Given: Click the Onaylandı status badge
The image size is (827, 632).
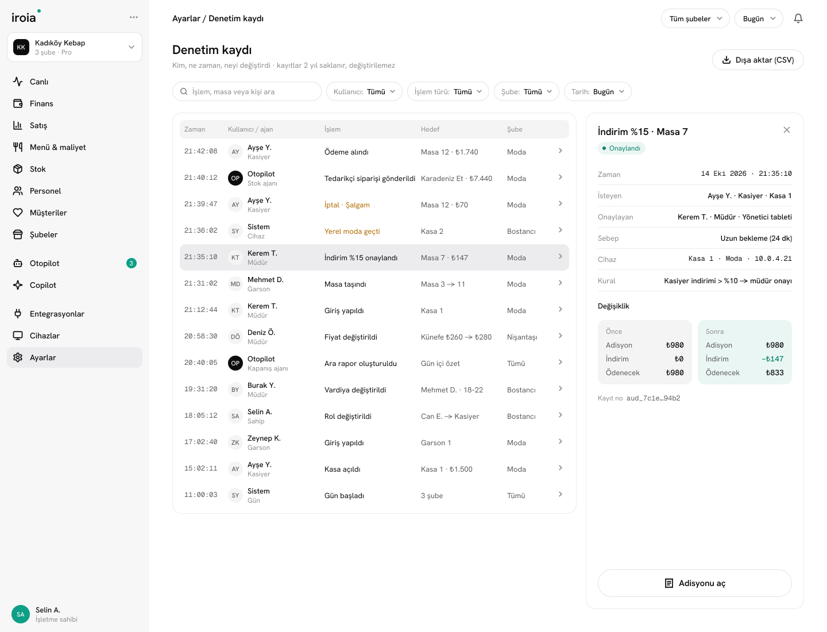Looking at the screenshot, I should [x=621, y=148].
